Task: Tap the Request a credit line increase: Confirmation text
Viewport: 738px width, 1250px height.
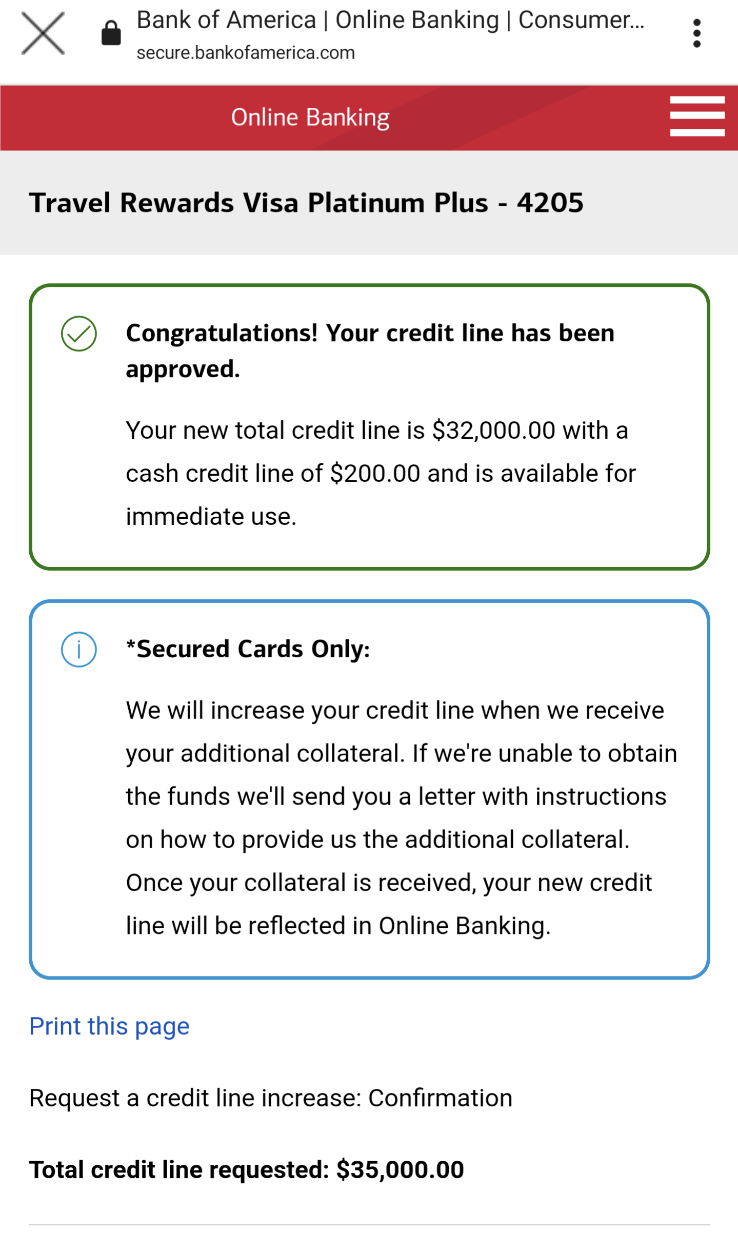Action: coord(271,1098)
